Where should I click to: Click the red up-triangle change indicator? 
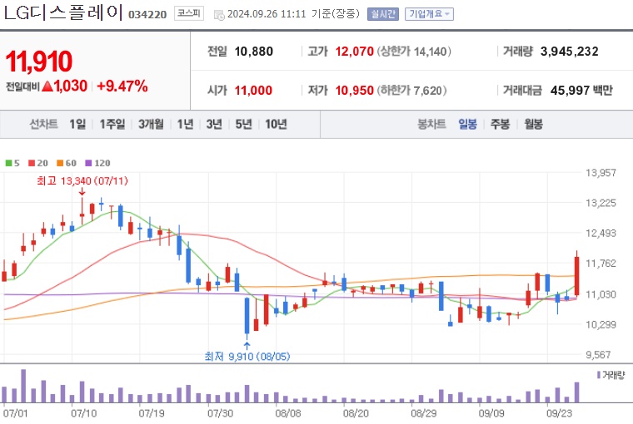click(x=47, y=86)
